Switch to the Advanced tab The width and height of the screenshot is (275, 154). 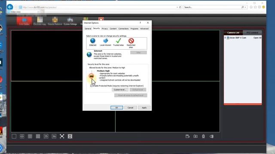click(x=144, y=29)
